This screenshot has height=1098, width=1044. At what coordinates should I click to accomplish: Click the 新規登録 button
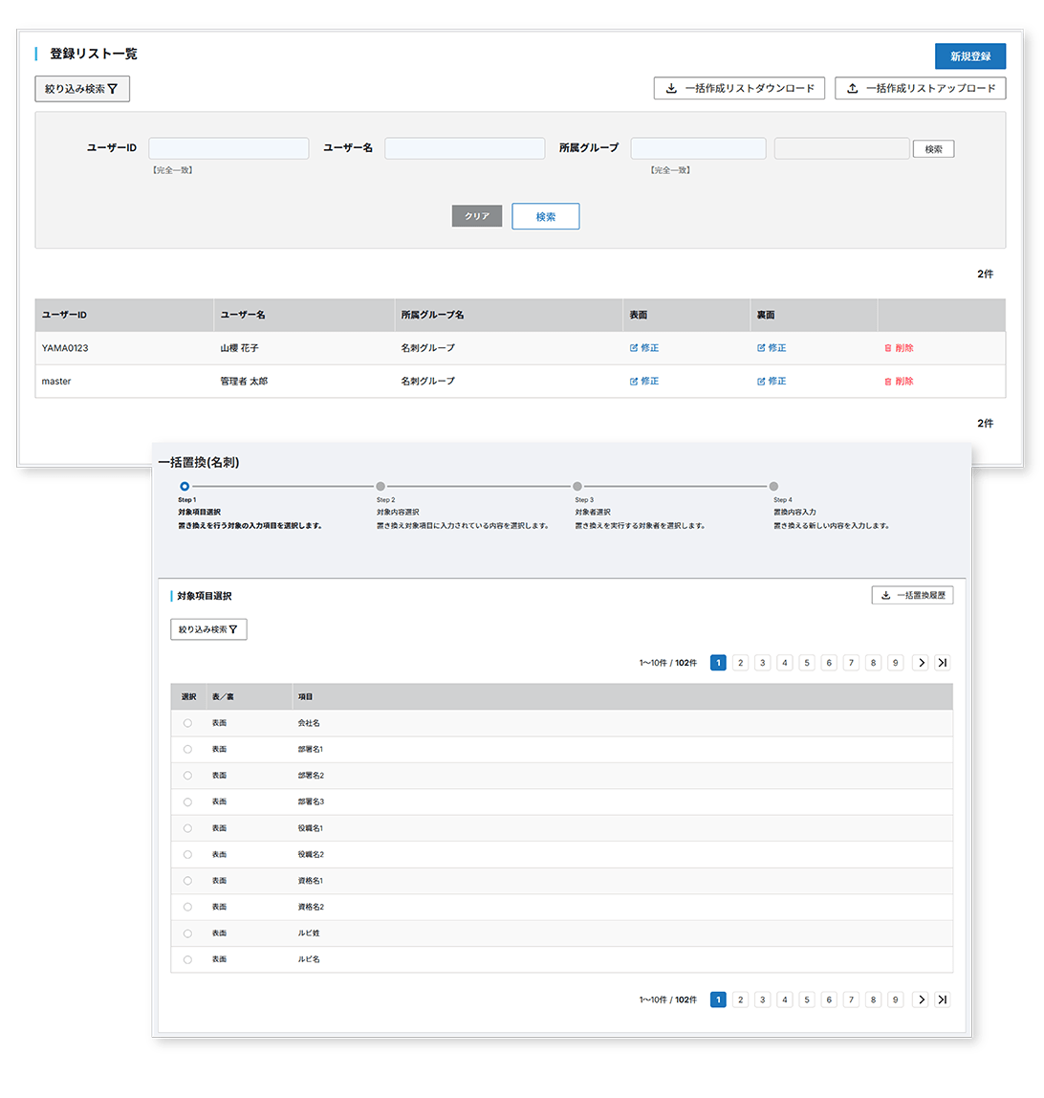coord(969,56)
